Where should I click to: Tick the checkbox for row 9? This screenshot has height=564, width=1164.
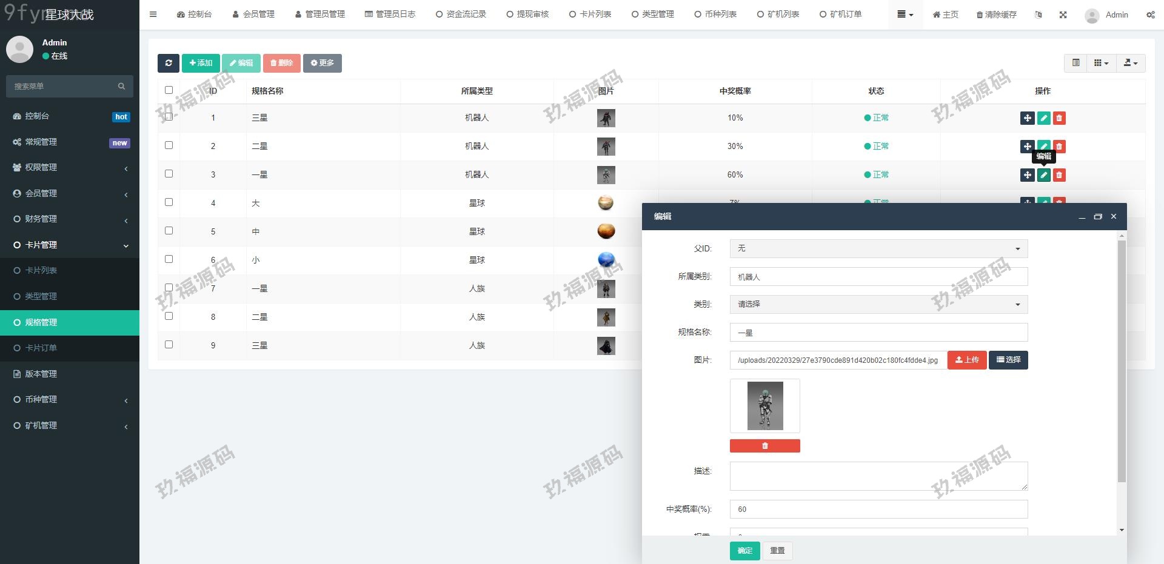(169, 345)
